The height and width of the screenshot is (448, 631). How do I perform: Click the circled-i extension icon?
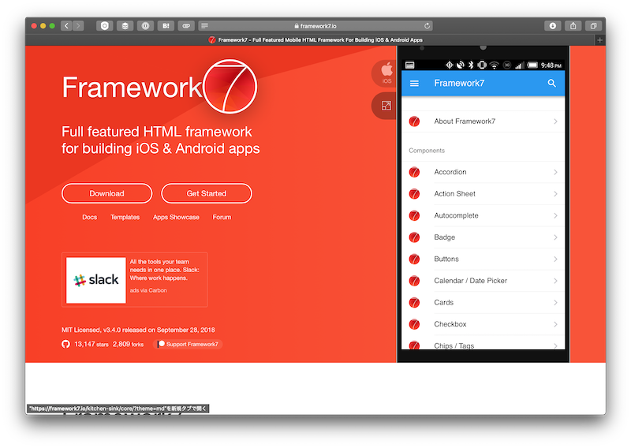click(145, 26)
